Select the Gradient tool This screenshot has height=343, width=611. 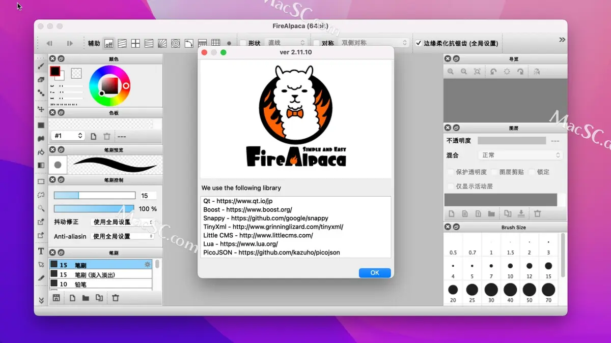[x=41, y=165]
